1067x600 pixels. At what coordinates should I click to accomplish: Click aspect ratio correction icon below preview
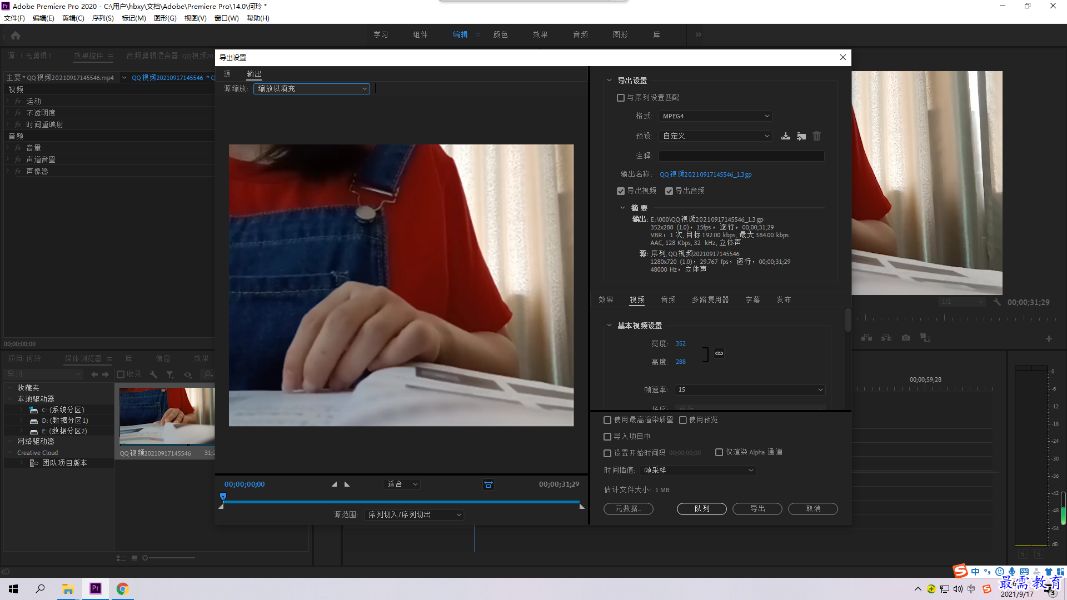pyautogui.click(x=488, y=484)
